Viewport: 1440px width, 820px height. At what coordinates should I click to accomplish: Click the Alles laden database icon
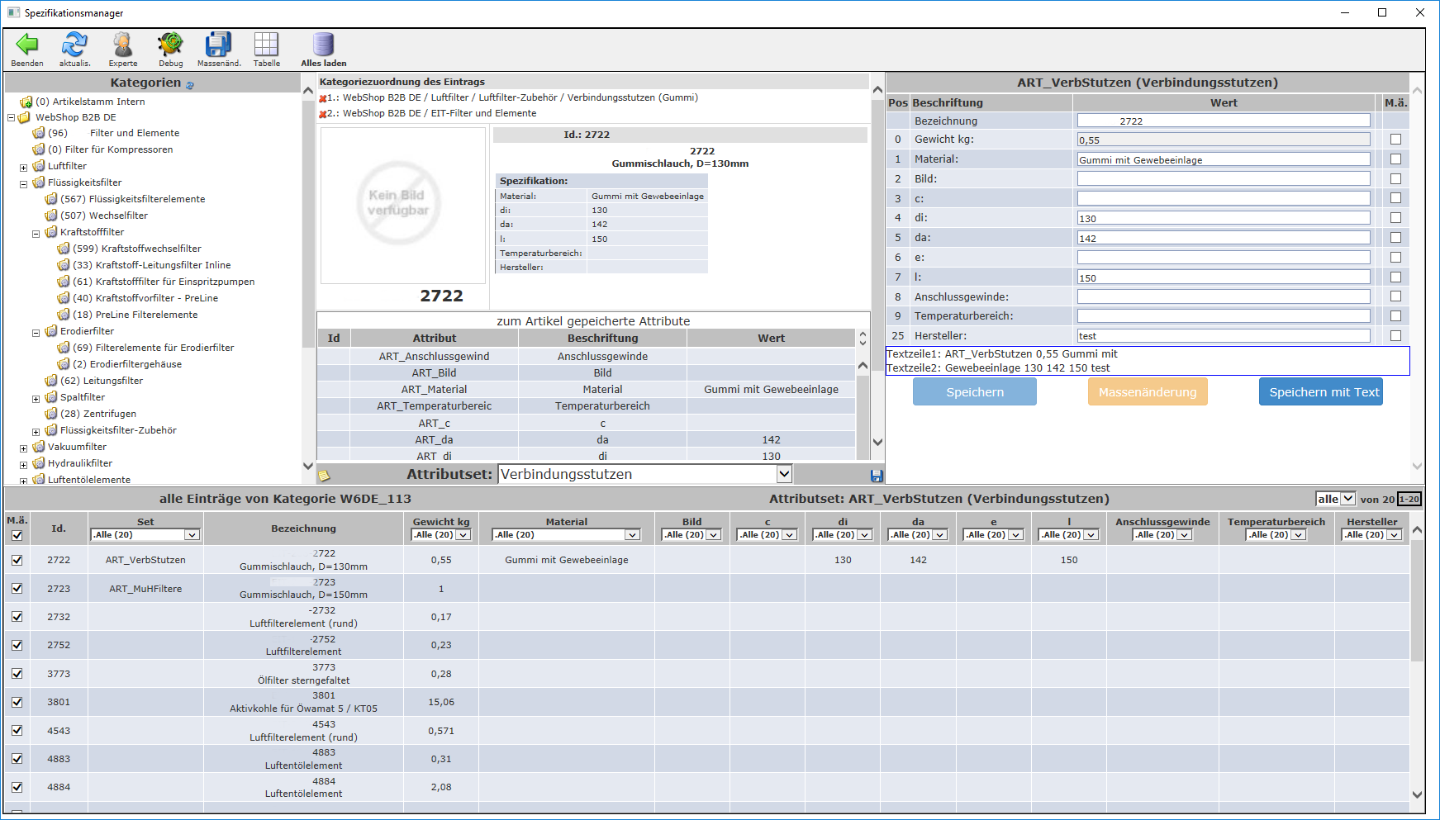(x=323, y=45)
